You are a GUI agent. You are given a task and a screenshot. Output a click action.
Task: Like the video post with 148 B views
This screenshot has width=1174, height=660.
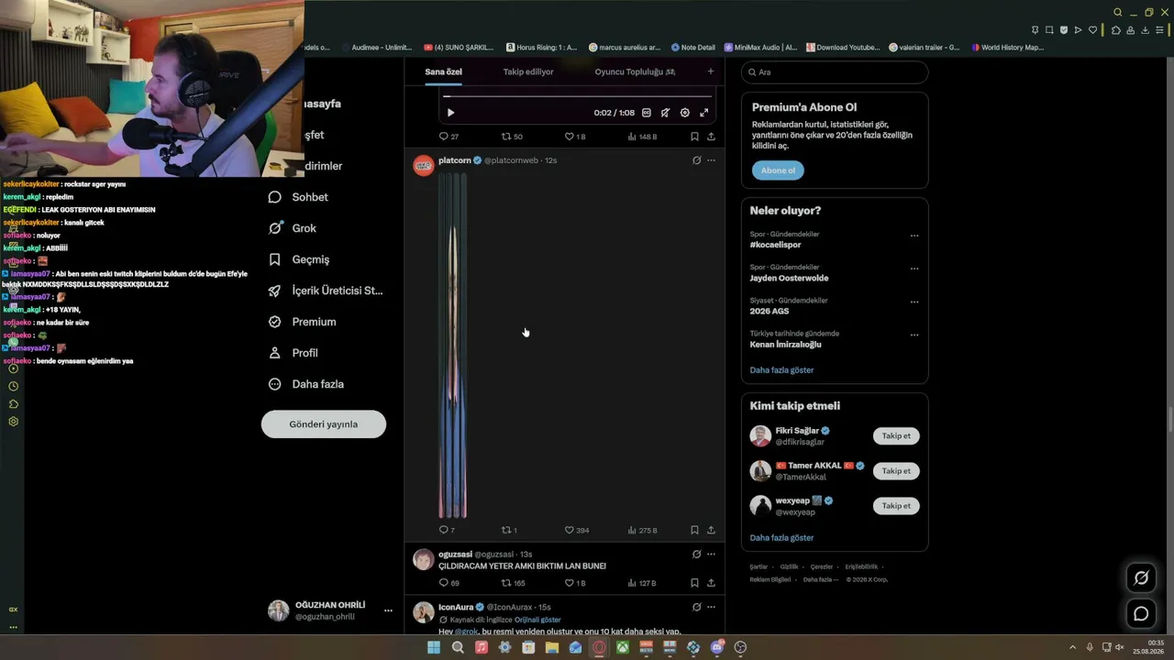[x=575, y=137]
